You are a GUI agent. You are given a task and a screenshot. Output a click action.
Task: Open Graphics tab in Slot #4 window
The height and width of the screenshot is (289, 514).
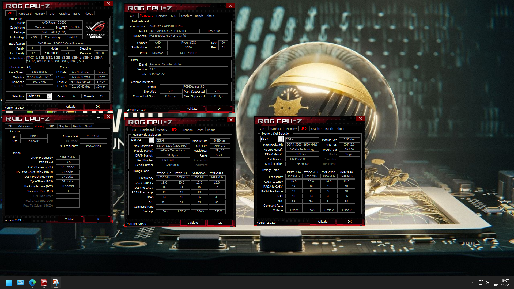click(x=316, y=129)
